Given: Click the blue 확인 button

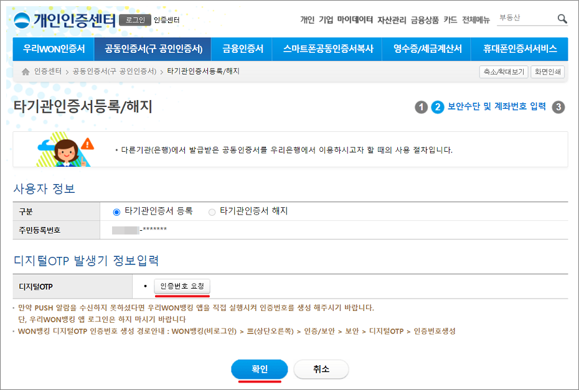Looking at the screenshot, I should tap(259, 369).
